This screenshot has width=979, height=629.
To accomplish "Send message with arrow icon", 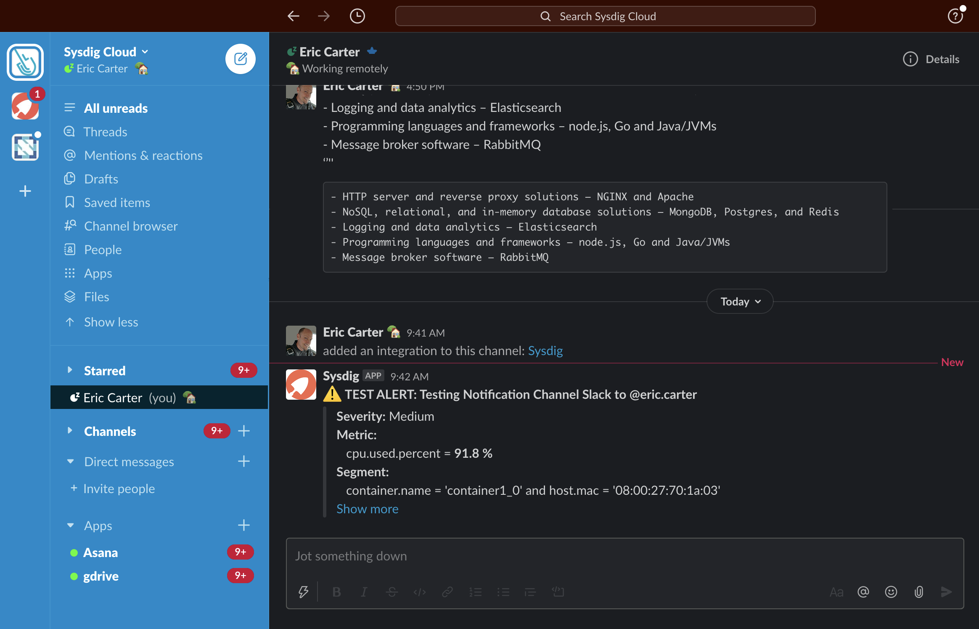I will point(946,592).
